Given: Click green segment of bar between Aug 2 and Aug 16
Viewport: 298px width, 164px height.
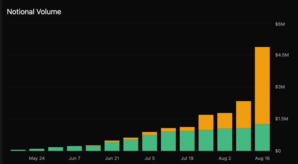Looking at the screenshot, I should tap(244, 140).
